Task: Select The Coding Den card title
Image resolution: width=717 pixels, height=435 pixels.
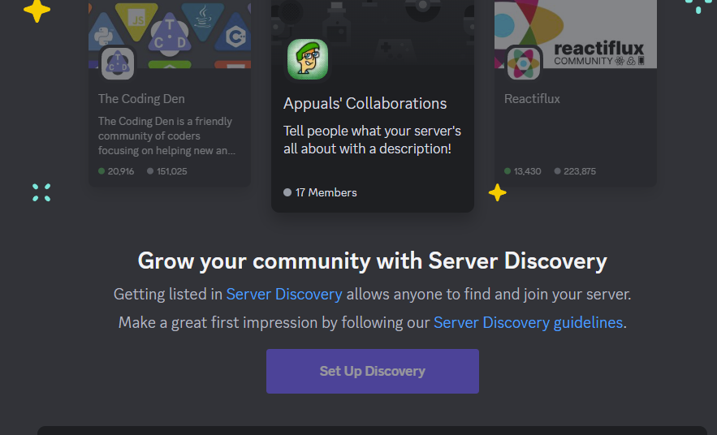Action: pyautogui.click(x=141, y=99)
